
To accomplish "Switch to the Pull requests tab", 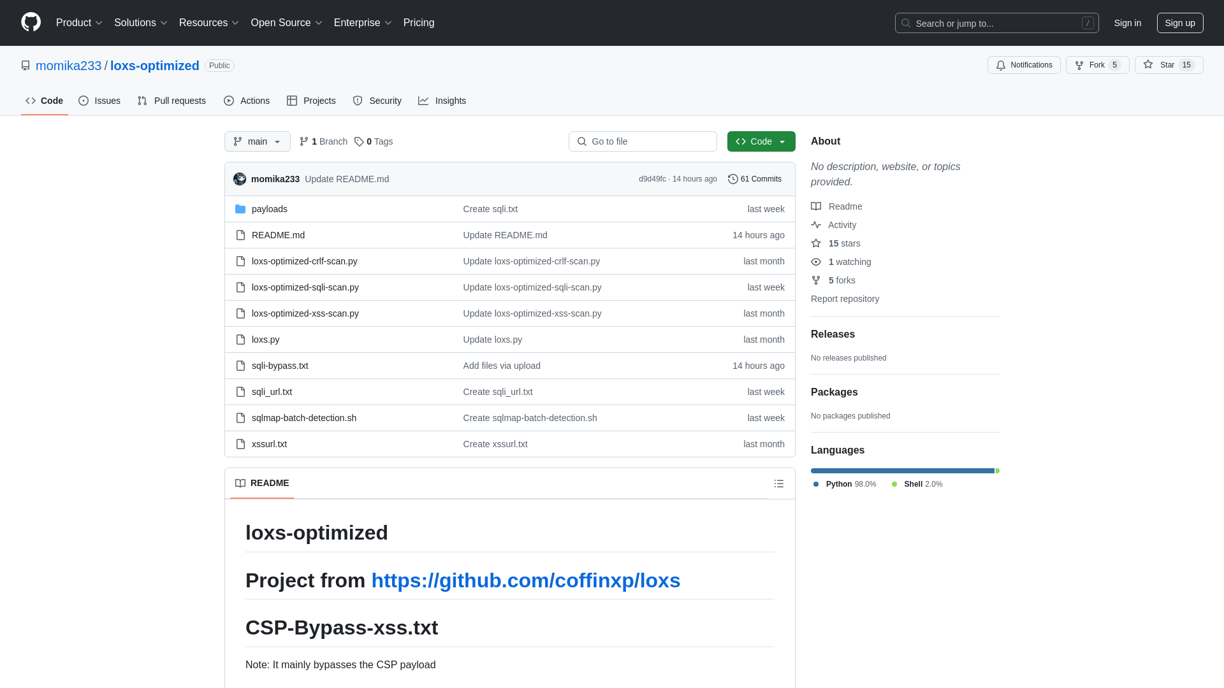I will (x=171, y=101).
